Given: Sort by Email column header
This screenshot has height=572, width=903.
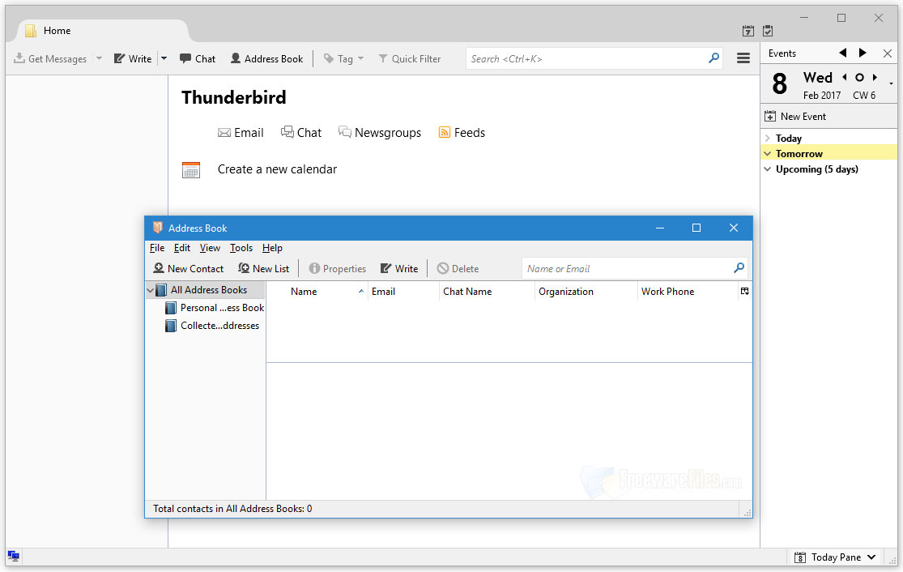Looking at the screenshot, I should click(x=403, y=292).
